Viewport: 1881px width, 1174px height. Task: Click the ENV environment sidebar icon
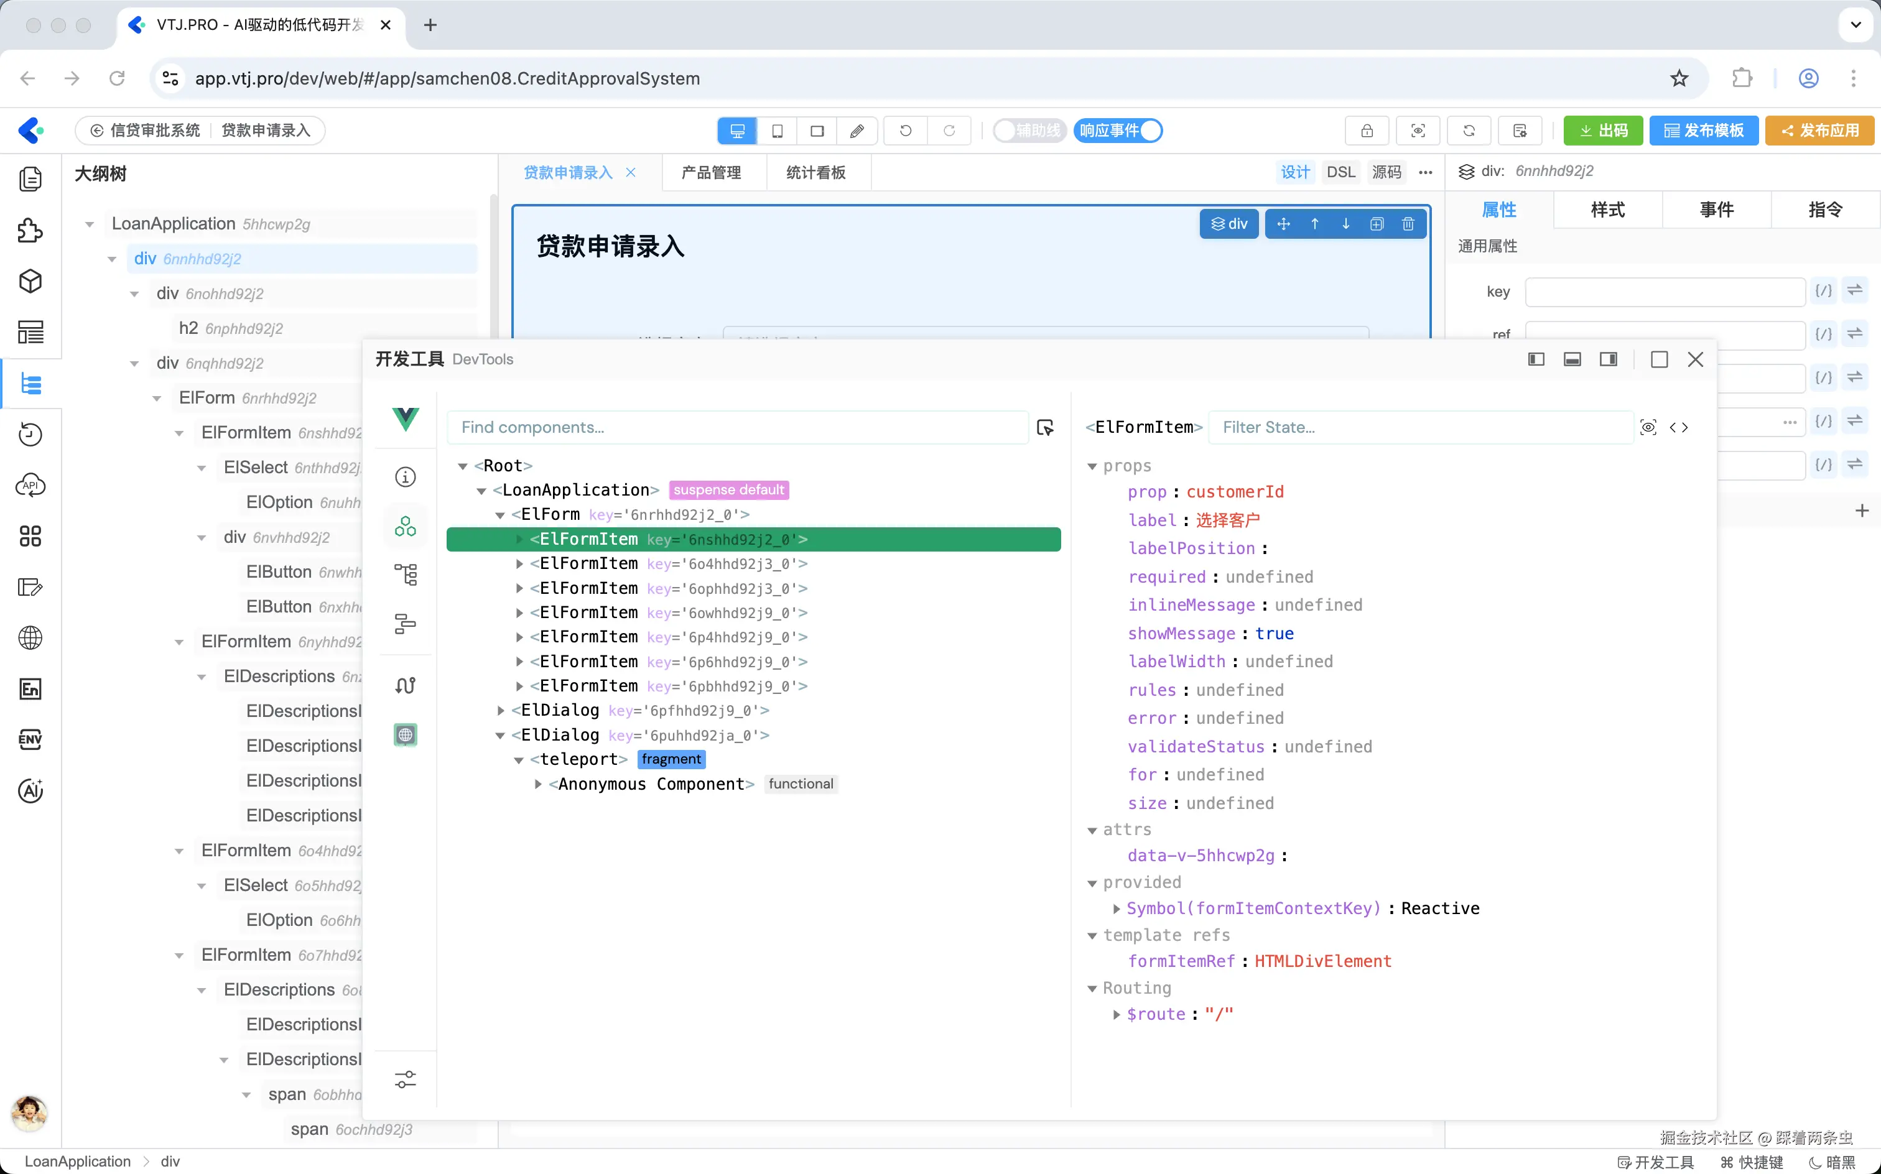[30, 739]
